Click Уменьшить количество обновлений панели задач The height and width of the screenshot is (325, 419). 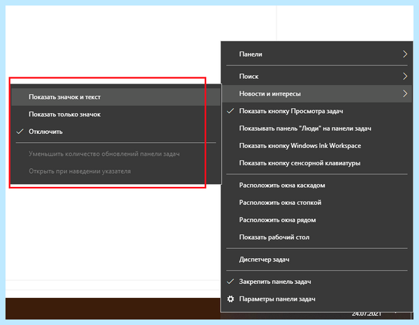click(x=116, y=154)
